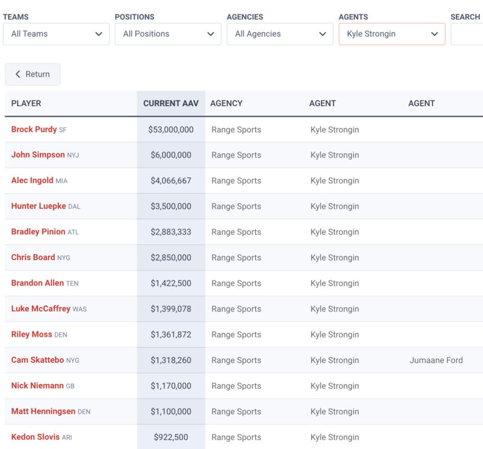This screenshot has width=483, height=449.
Task: Open the Kyle Strongin agents dropdown
Action: click(x=392, y=34)
